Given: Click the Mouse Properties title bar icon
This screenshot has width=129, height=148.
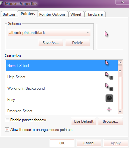Looking at the screenshot, I should (1, 3).
